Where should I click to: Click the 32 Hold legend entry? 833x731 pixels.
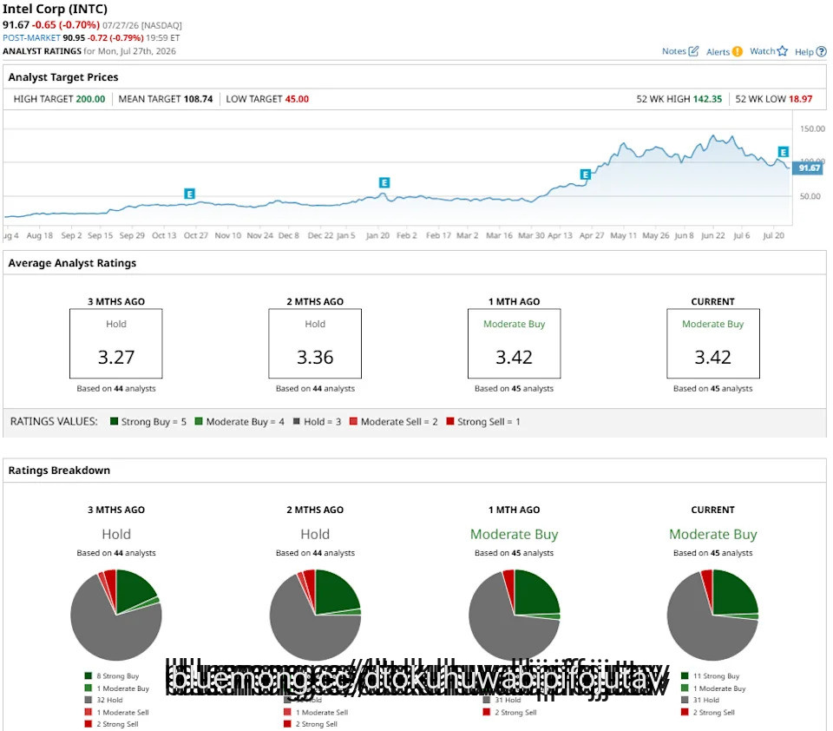point(103,700)
